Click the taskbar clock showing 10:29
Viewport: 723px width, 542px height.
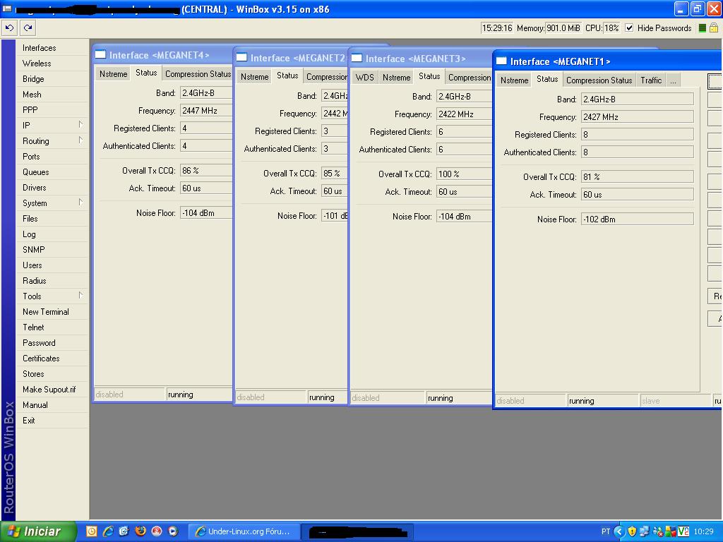click(704, 531)
